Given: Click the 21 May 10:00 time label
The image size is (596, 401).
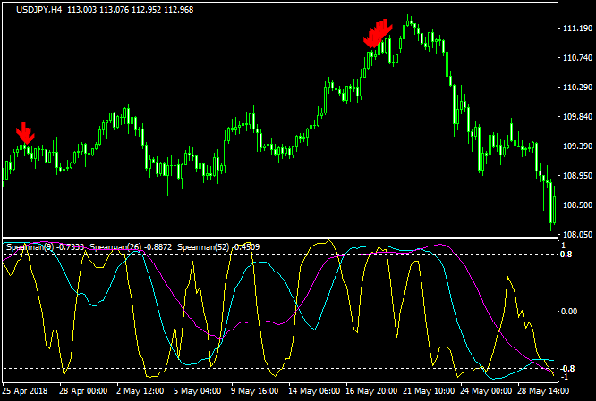Looking at the screenshot, I should (x=429, y=391).
